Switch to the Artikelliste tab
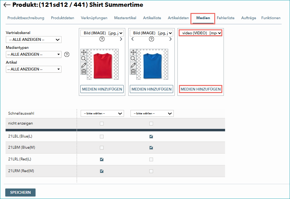The height and width of the screenshot is (199, 290). [x=152, y=18]
